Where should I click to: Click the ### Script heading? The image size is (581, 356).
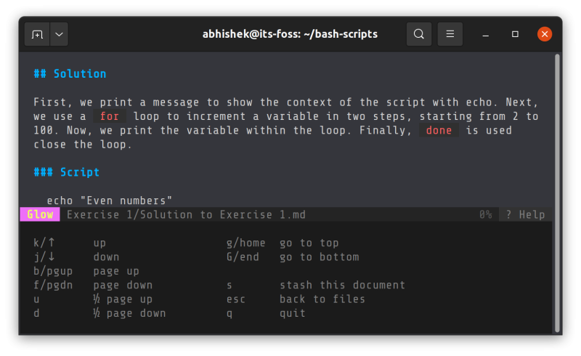click(67, 172)
